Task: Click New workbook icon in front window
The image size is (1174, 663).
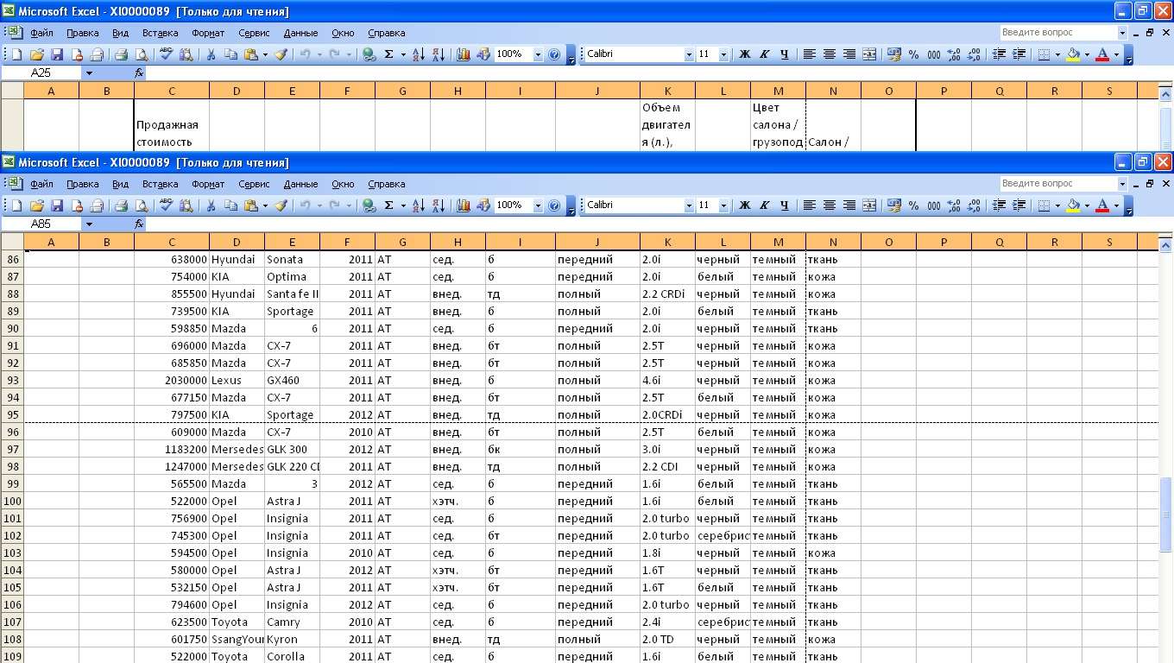Action: coord(16,205)
